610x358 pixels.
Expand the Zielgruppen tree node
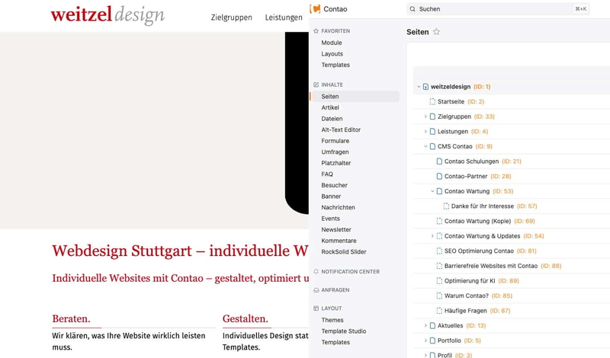click(425, 117)
